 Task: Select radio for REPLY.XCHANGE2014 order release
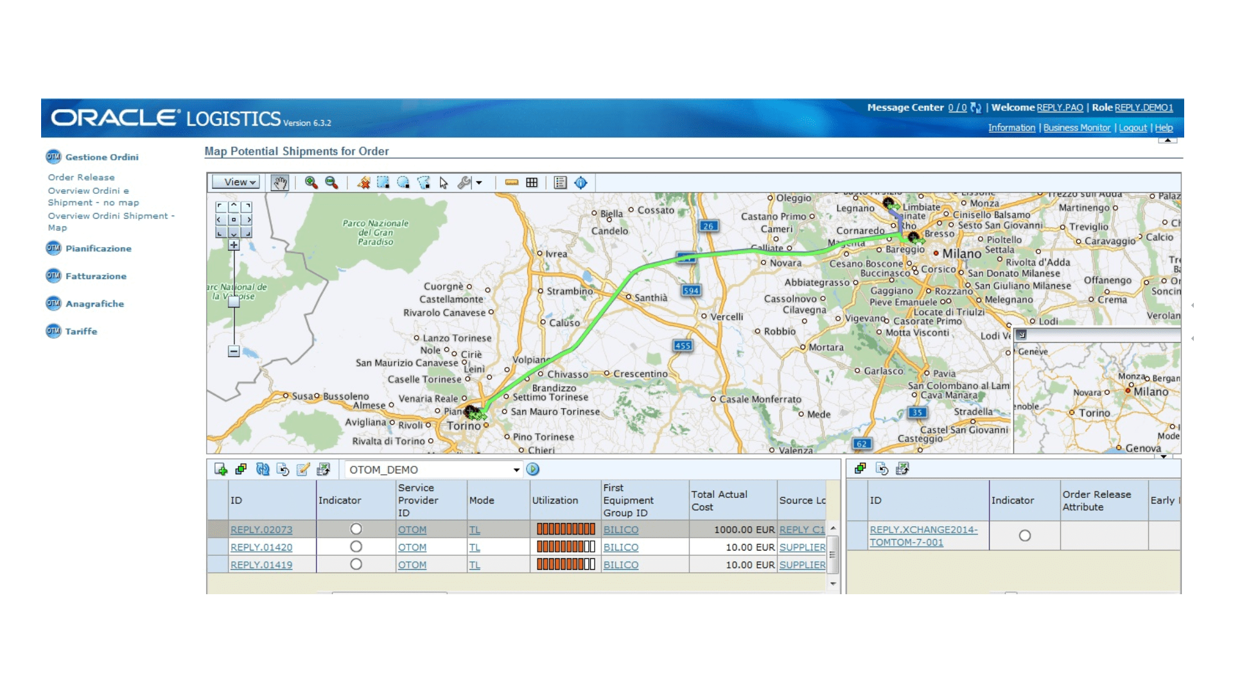pyautogui.click(x=1024, y=535)
